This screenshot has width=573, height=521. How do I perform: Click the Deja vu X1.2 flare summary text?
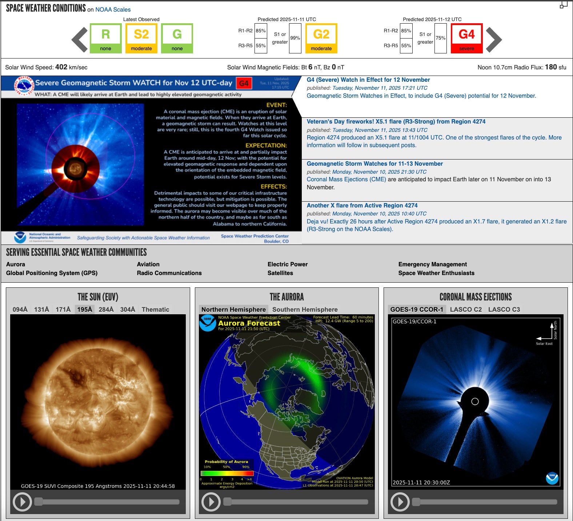437,225
